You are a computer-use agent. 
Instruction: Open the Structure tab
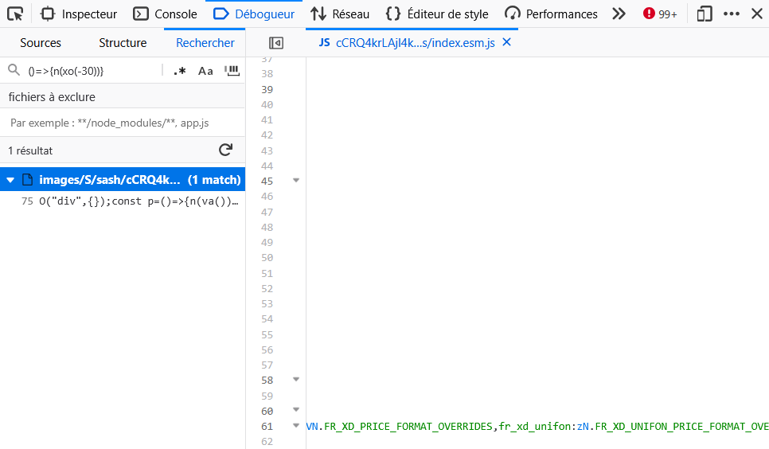[x=123, y=43]
